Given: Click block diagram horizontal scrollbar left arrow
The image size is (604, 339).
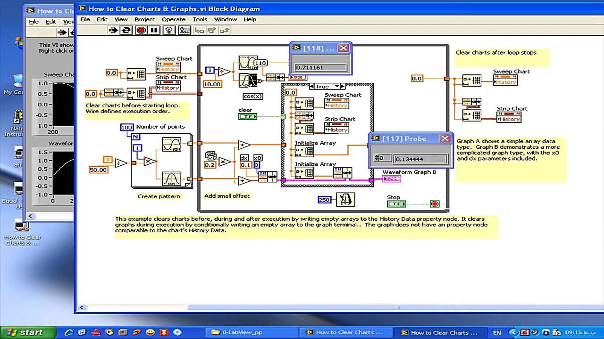Looking at the screenshot, I should click(x=82, y=307).
